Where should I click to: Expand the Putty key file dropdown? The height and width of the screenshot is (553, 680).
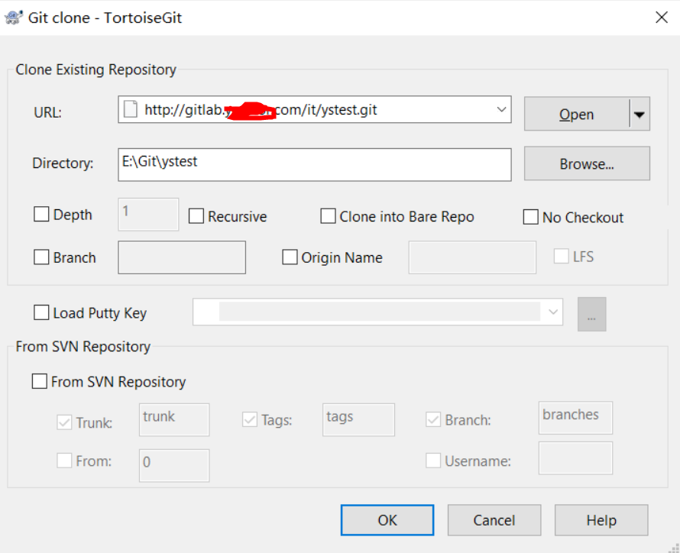(553, 312)
